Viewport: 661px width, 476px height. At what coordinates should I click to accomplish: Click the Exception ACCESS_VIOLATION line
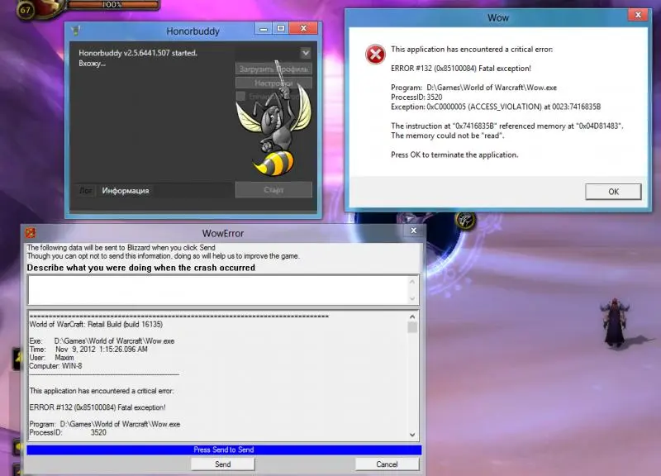[x=496, y=107]
